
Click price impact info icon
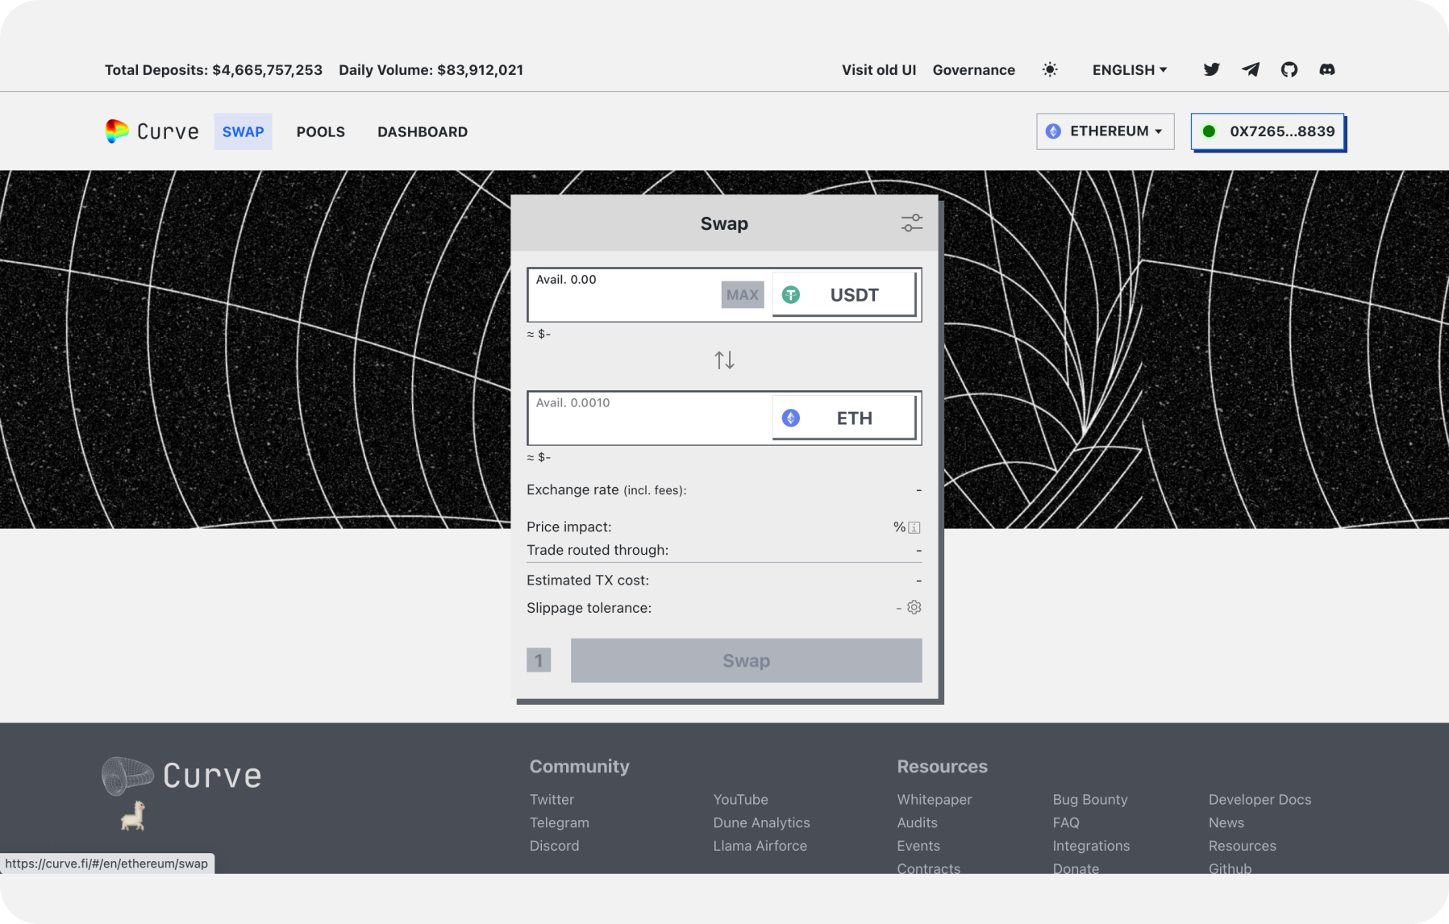pyautogui.click(x=914, y=527)
